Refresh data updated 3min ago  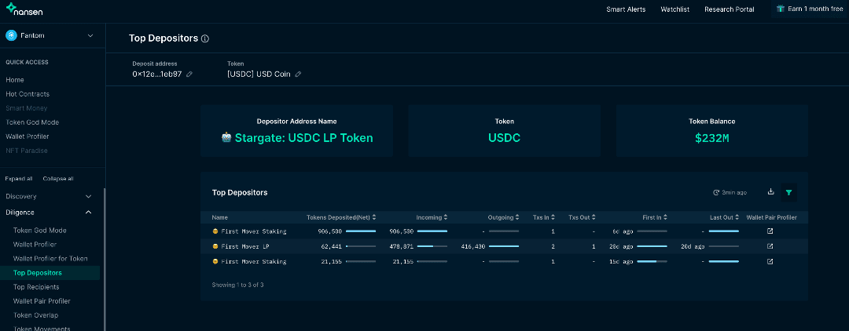tap(729, 192)
